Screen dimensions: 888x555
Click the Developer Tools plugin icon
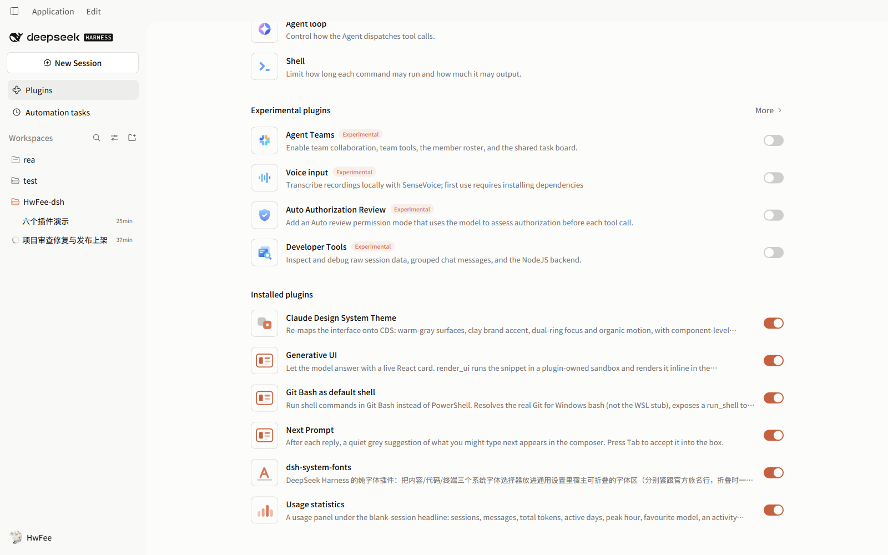(264, 253)
